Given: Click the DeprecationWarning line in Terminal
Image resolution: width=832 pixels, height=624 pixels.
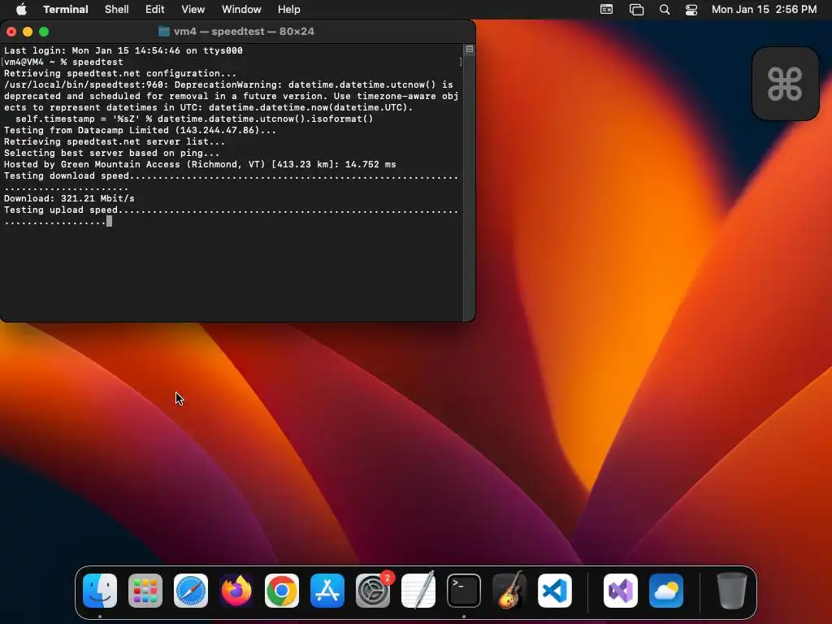Looking at the screenshot, I should 228,84.
